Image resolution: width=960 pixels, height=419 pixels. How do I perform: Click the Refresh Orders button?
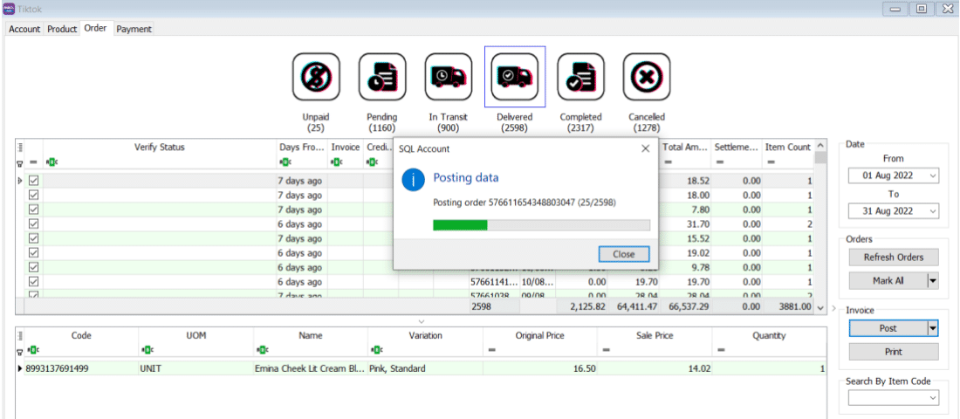[893, 258]
